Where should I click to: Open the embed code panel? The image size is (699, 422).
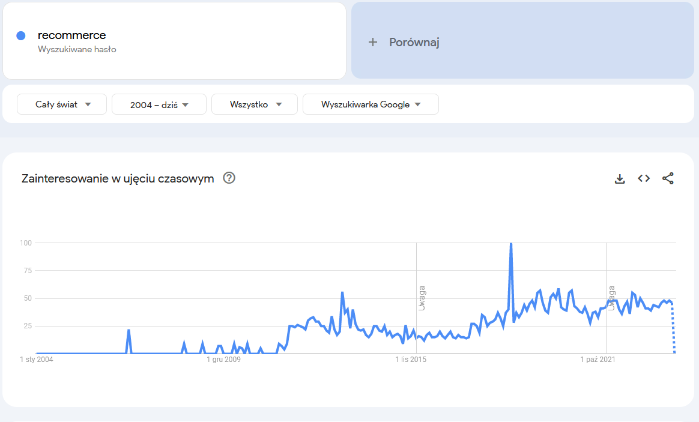click(643, 178)
